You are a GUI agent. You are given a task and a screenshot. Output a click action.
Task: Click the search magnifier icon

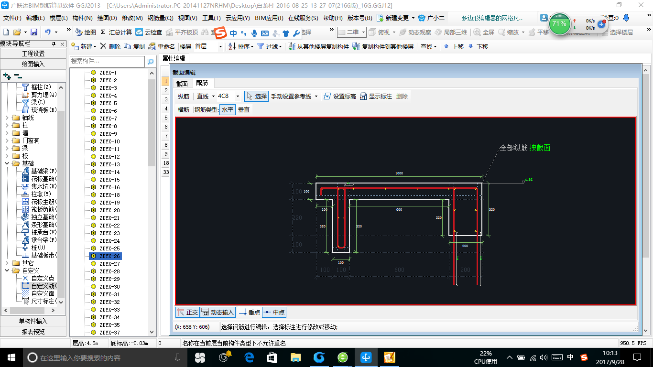(150, 62)
